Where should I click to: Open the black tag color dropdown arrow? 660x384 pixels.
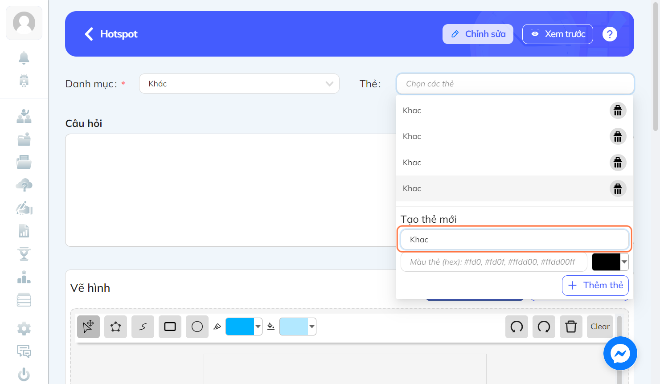[624, 262]
